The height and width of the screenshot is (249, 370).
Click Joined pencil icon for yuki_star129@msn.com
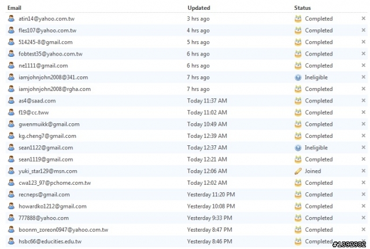click(x=298, y=171)
